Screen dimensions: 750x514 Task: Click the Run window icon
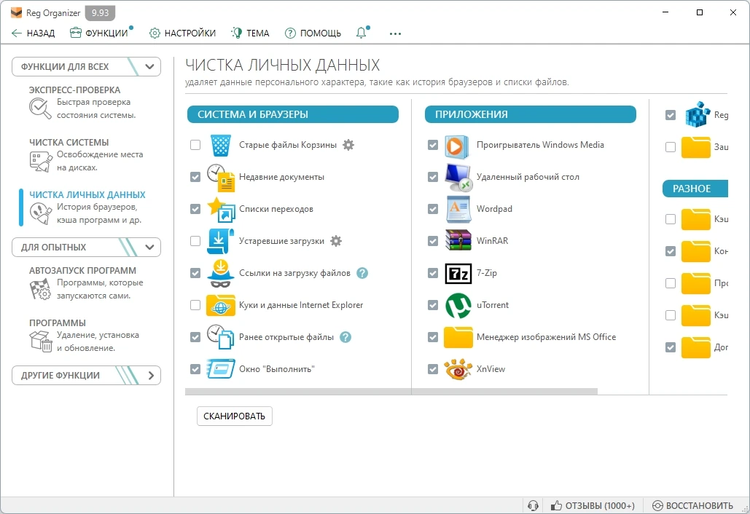click(221, 369)
